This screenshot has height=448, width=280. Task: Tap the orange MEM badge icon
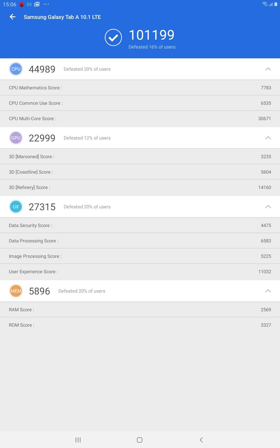click(16, 291)
